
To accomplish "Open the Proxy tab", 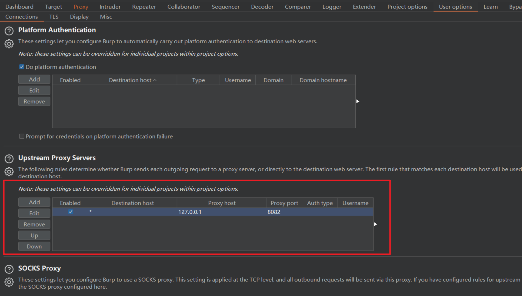I will [x=81, y=7].
